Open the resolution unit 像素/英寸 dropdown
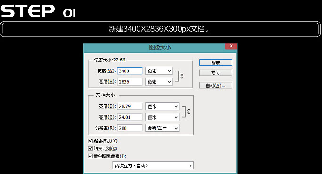 tap(162, 128)
